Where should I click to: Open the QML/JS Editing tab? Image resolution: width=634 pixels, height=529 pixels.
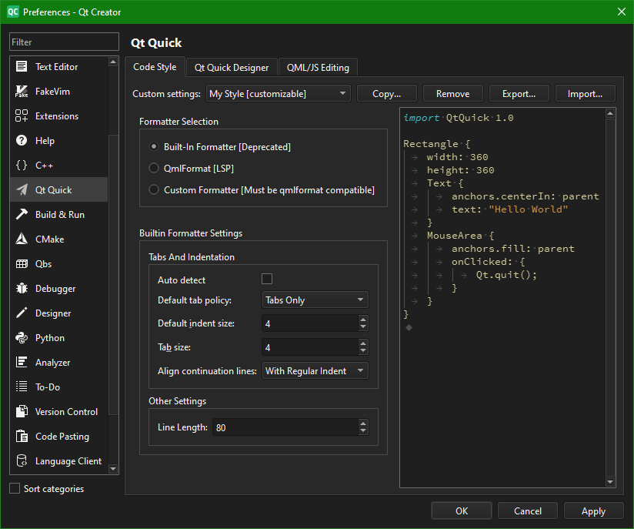click(x=318, y=68)
